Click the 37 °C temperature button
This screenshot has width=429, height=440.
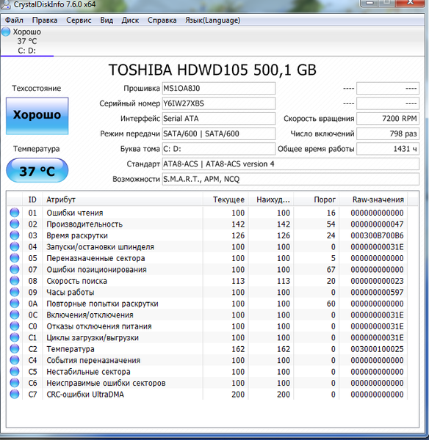37,171
